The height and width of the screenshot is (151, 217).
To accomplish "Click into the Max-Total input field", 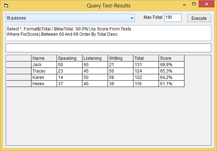I will (173, 18).
